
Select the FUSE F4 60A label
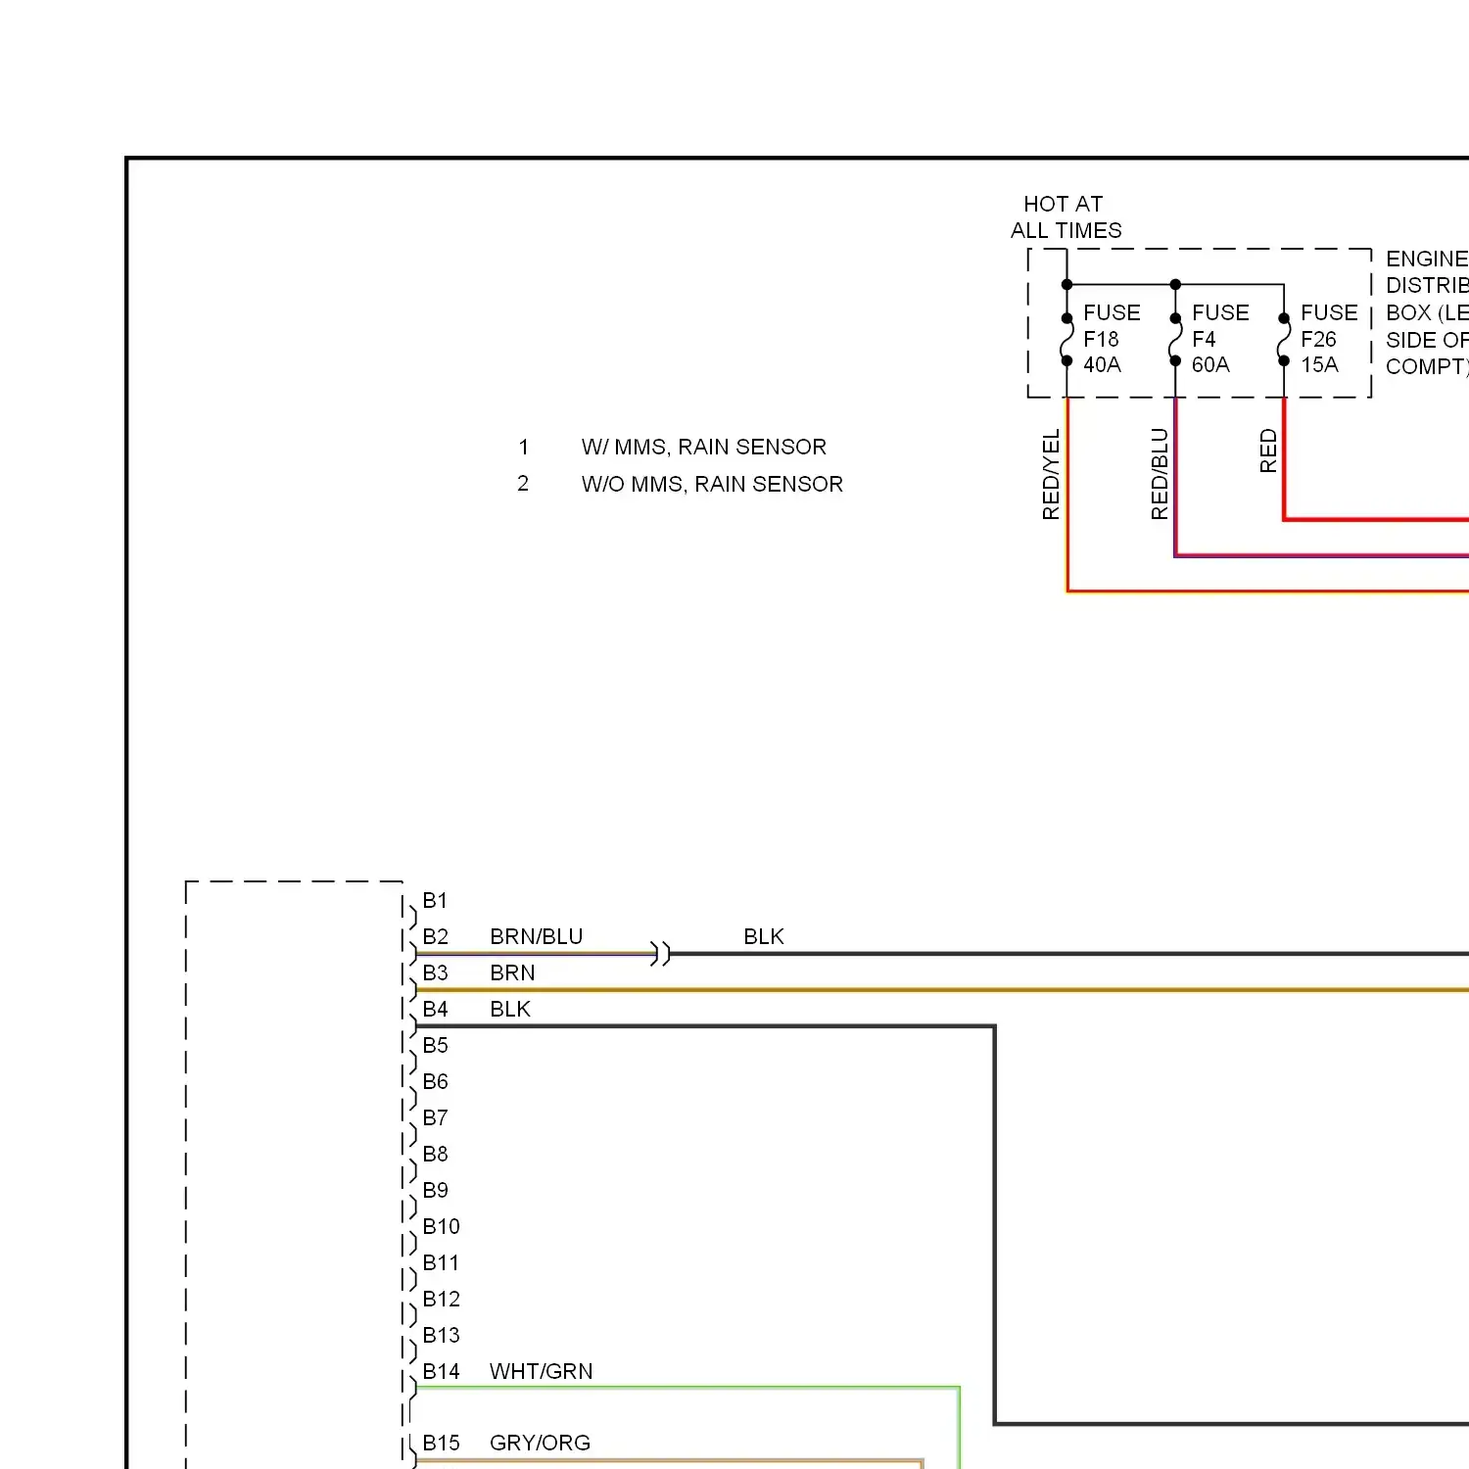[x=1220, y=339]
